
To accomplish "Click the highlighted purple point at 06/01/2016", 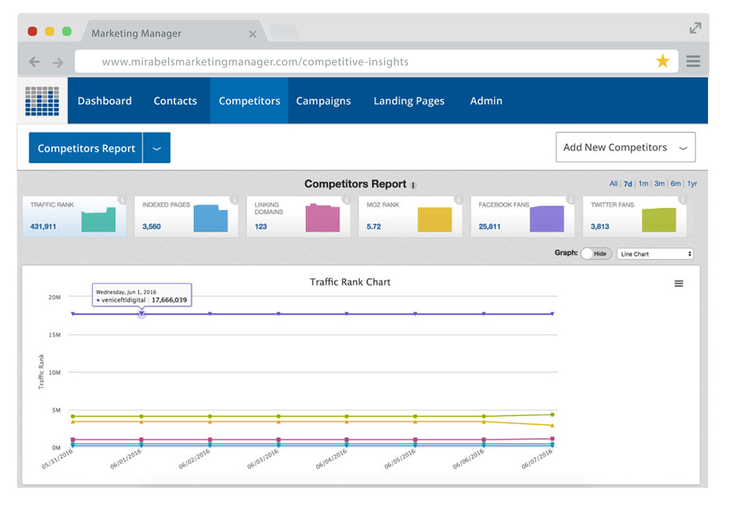I will pyautogui.click(x=142, y=314).
